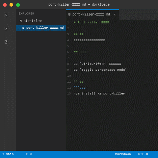Screen dimensions: 158x158
Task: Click line number 13 in the gutter
Action: click(x=69, y=93)
